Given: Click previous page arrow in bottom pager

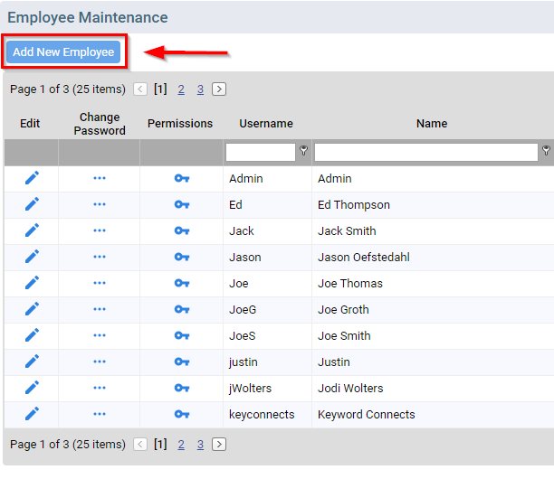Looking at the screenshot, I should (x=140, y=445).
